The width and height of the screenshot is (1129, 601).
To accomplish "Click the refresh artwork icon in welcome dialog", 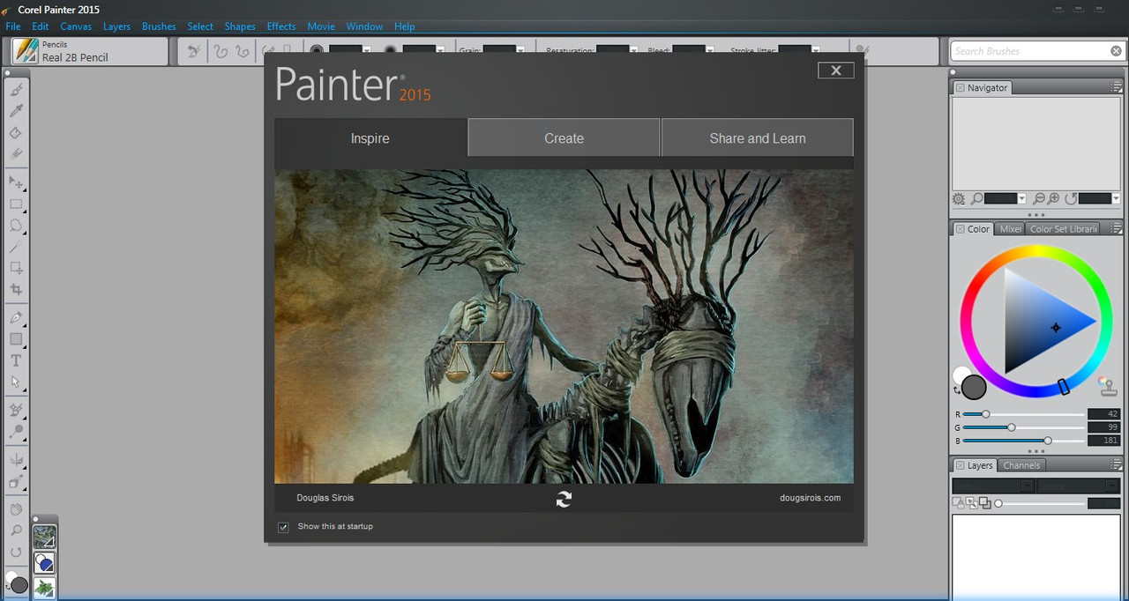I will 564,499.
